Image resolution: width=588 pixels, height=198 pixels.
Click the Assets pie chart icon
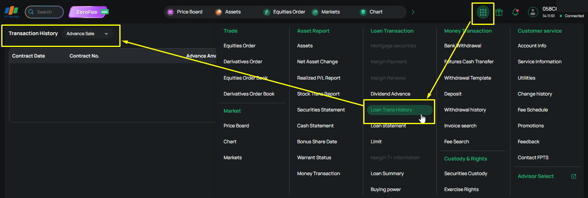pos(219,12)
